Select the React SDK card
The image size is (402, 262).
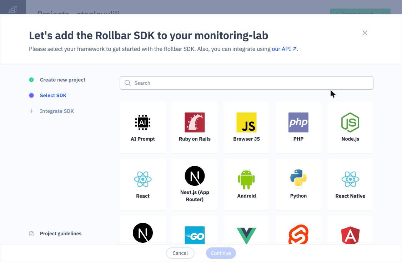[143, 184]
